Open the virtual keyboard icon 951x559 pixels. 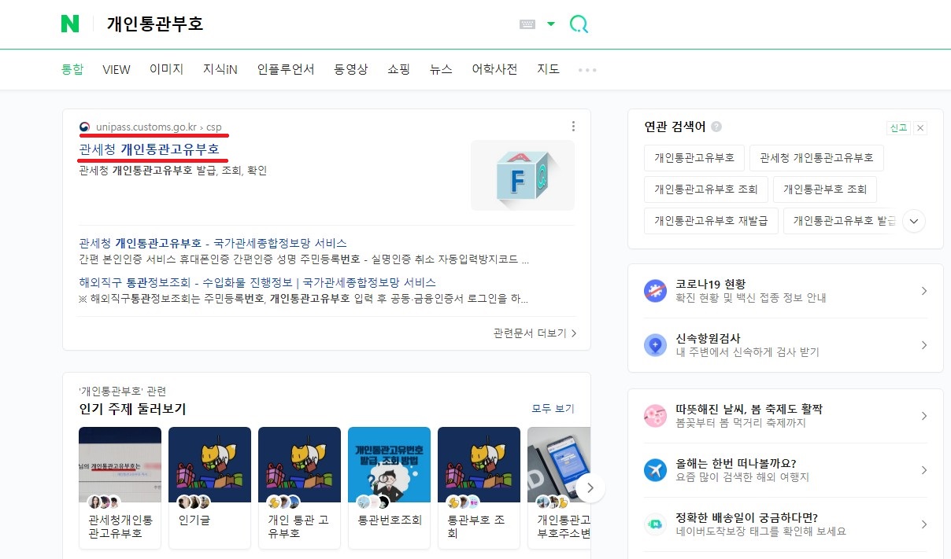point(527,24)
